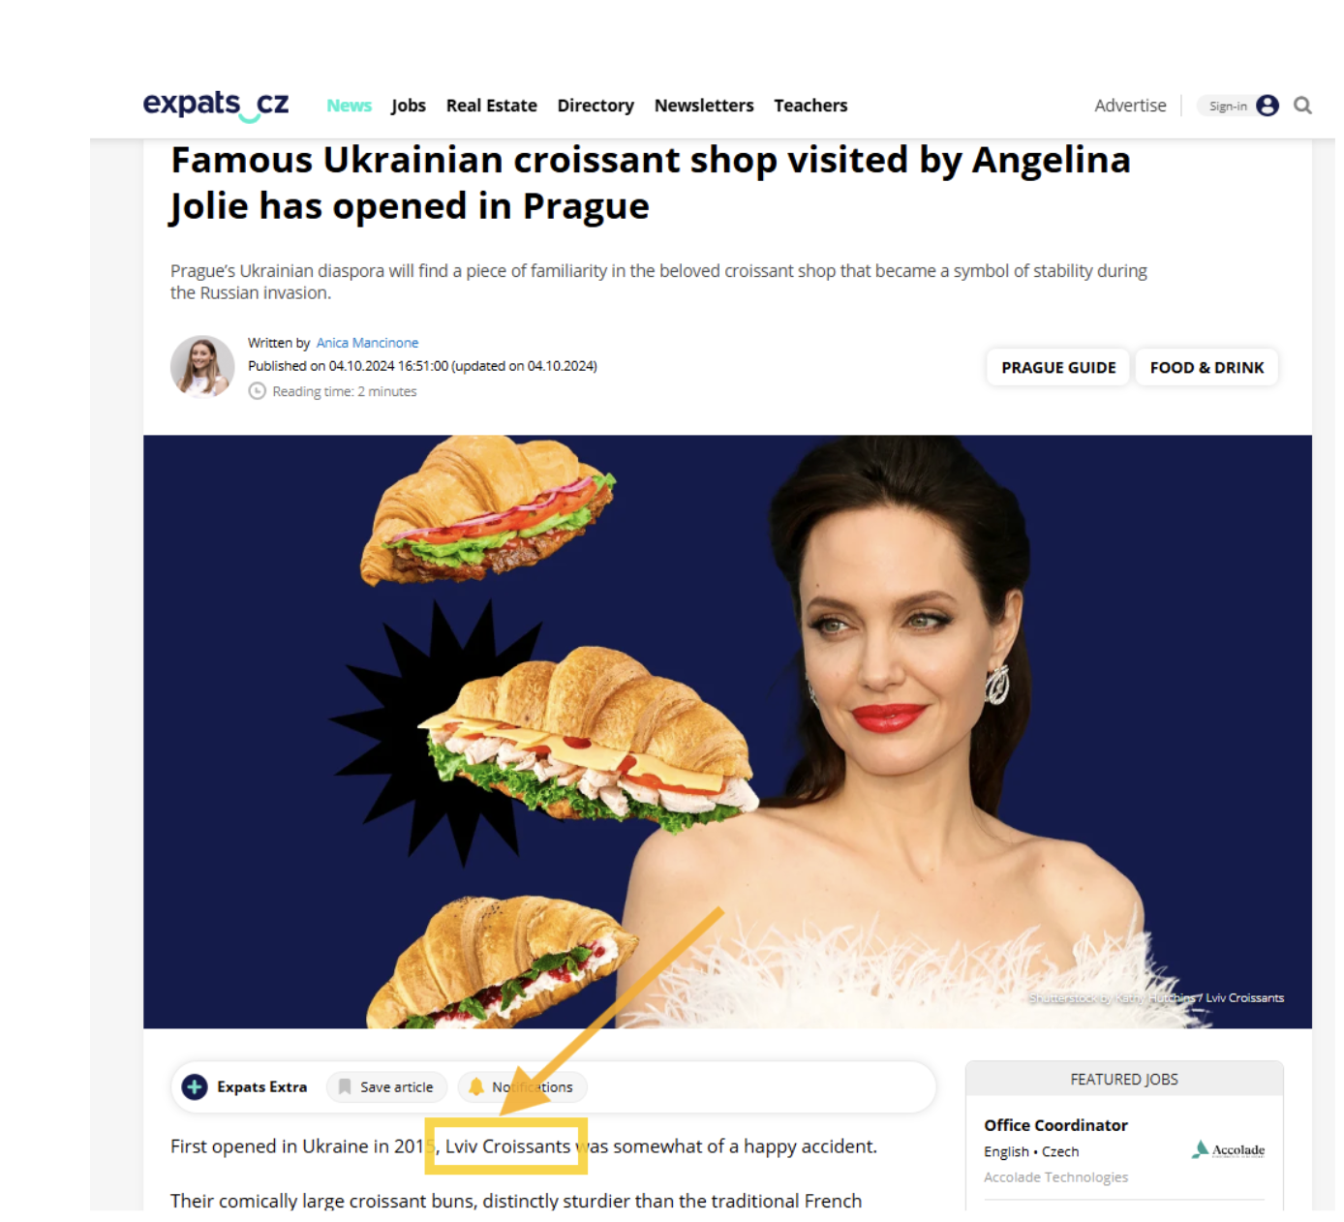Go to the Jobs section
Image resolution: width=1344 pixels, height=1222 pixels.
pyautogui.click(x=409, y=106)
